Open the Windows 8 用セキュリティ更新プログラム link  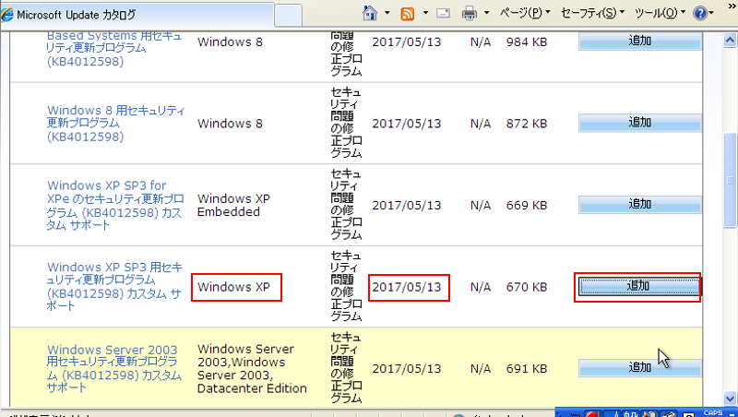[x=116, y=124]
